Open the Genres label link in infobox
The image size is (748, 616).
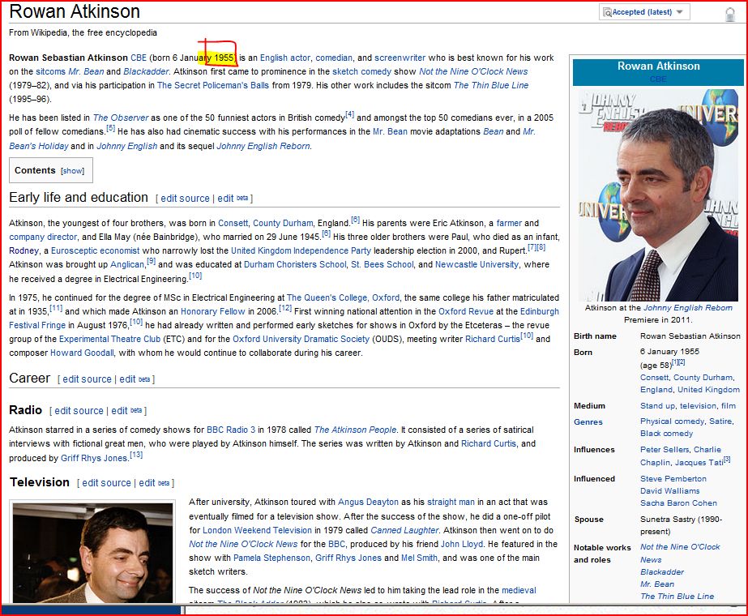point(588,422)
